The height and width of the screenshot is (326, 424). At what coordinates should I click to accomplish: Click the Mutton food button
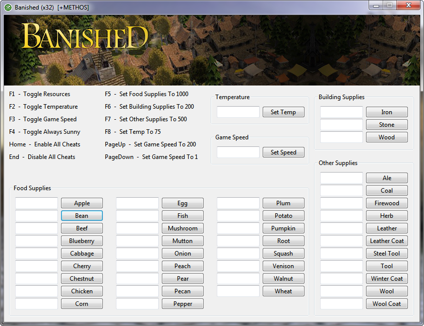(x=183, y=240)
